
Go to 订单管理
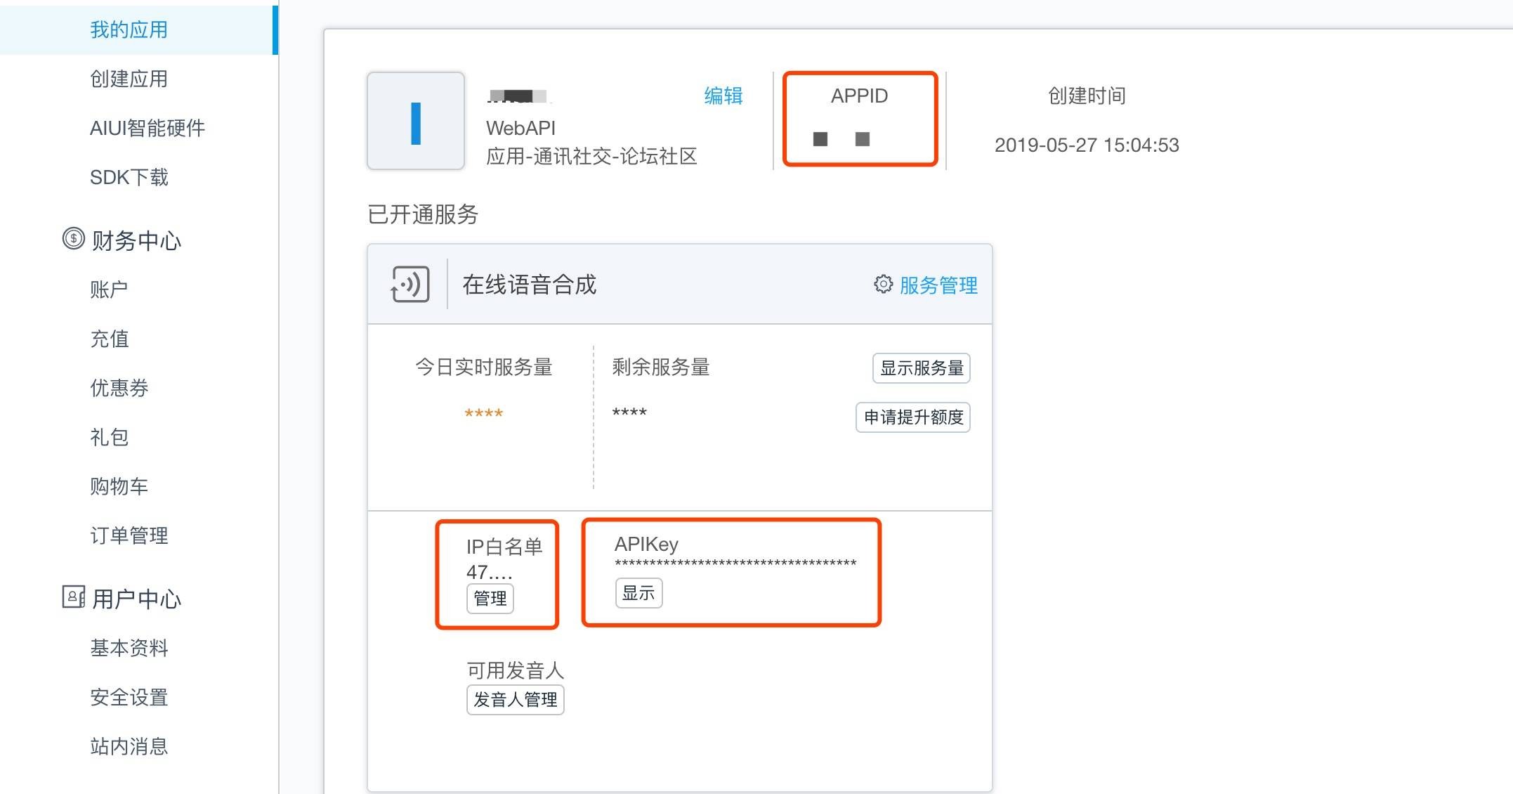pos(129,535)
